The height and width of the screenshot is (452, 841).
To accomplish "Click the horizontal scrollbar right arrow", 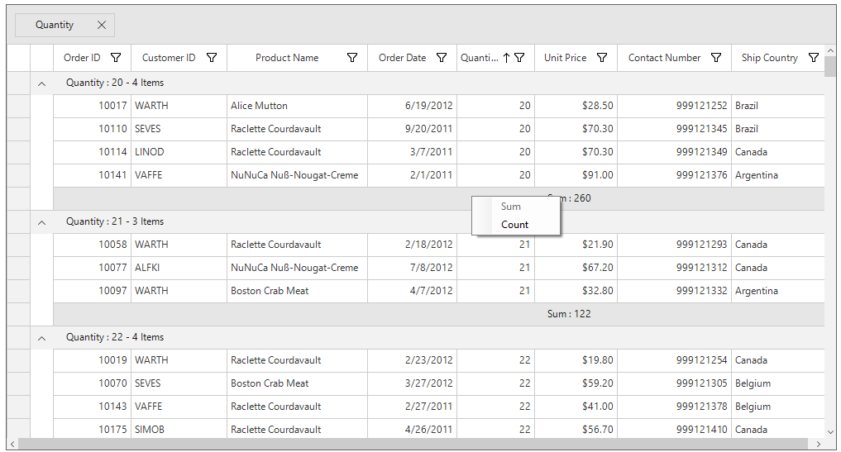I will pyautogui.click(x=819, y=445).
